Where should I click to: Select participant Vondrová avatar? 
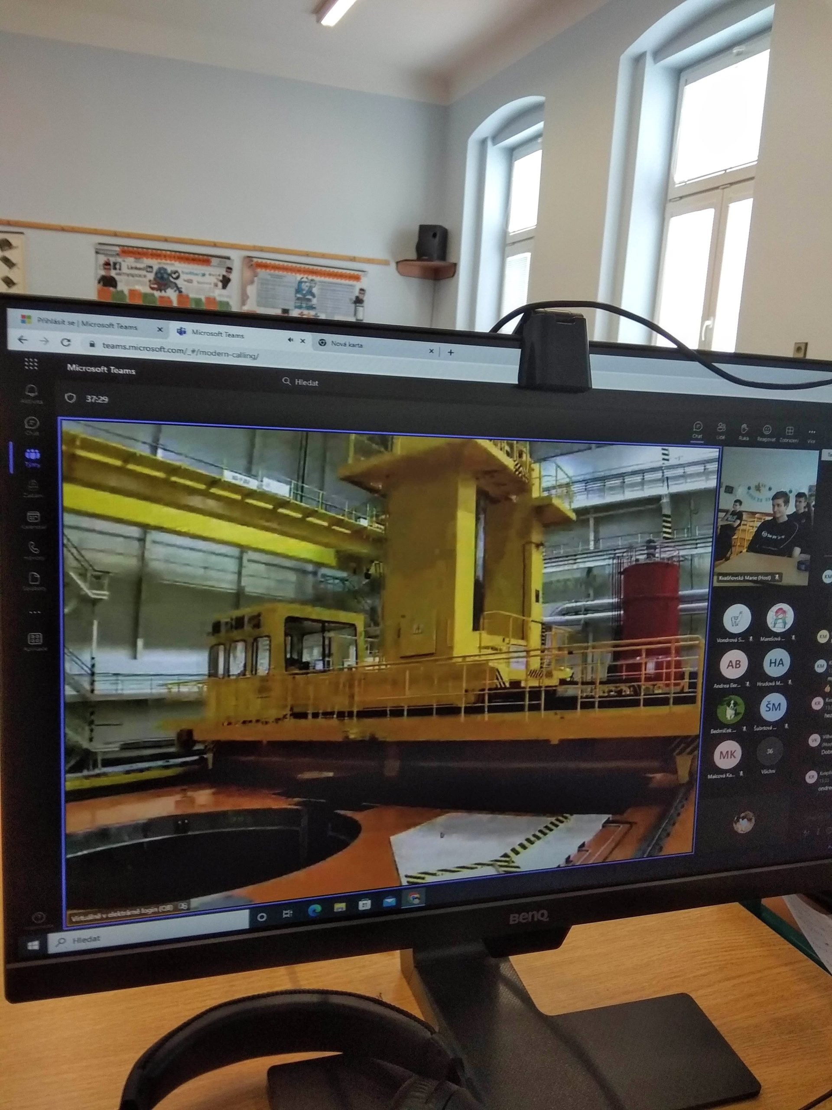[x=737, y=618]
